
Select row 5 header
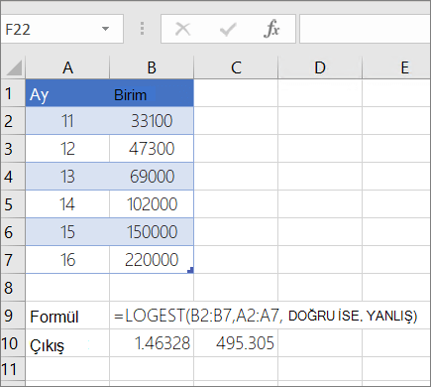pos(13,204)
